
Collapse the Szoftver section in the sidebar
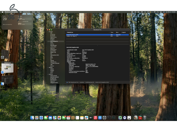click(48, 74)
